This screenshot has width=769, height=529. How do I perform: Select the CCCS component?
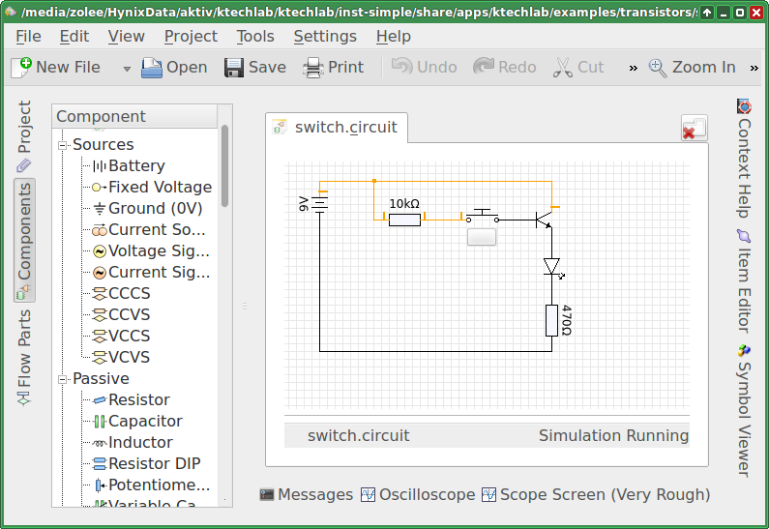(121, 293)
